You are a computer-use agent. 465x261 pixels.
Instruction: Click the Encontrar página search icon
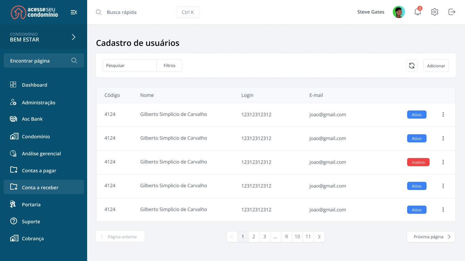click(x=74, y=60)
